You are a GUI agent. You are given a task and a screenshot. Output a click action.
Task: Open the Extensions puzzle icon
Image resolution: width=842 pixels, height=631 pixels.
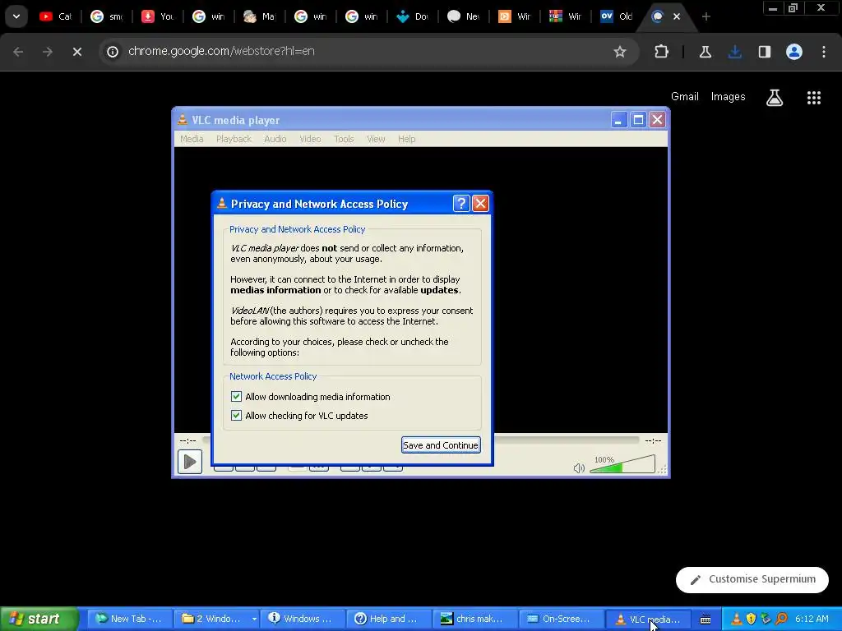pos(662,52)
